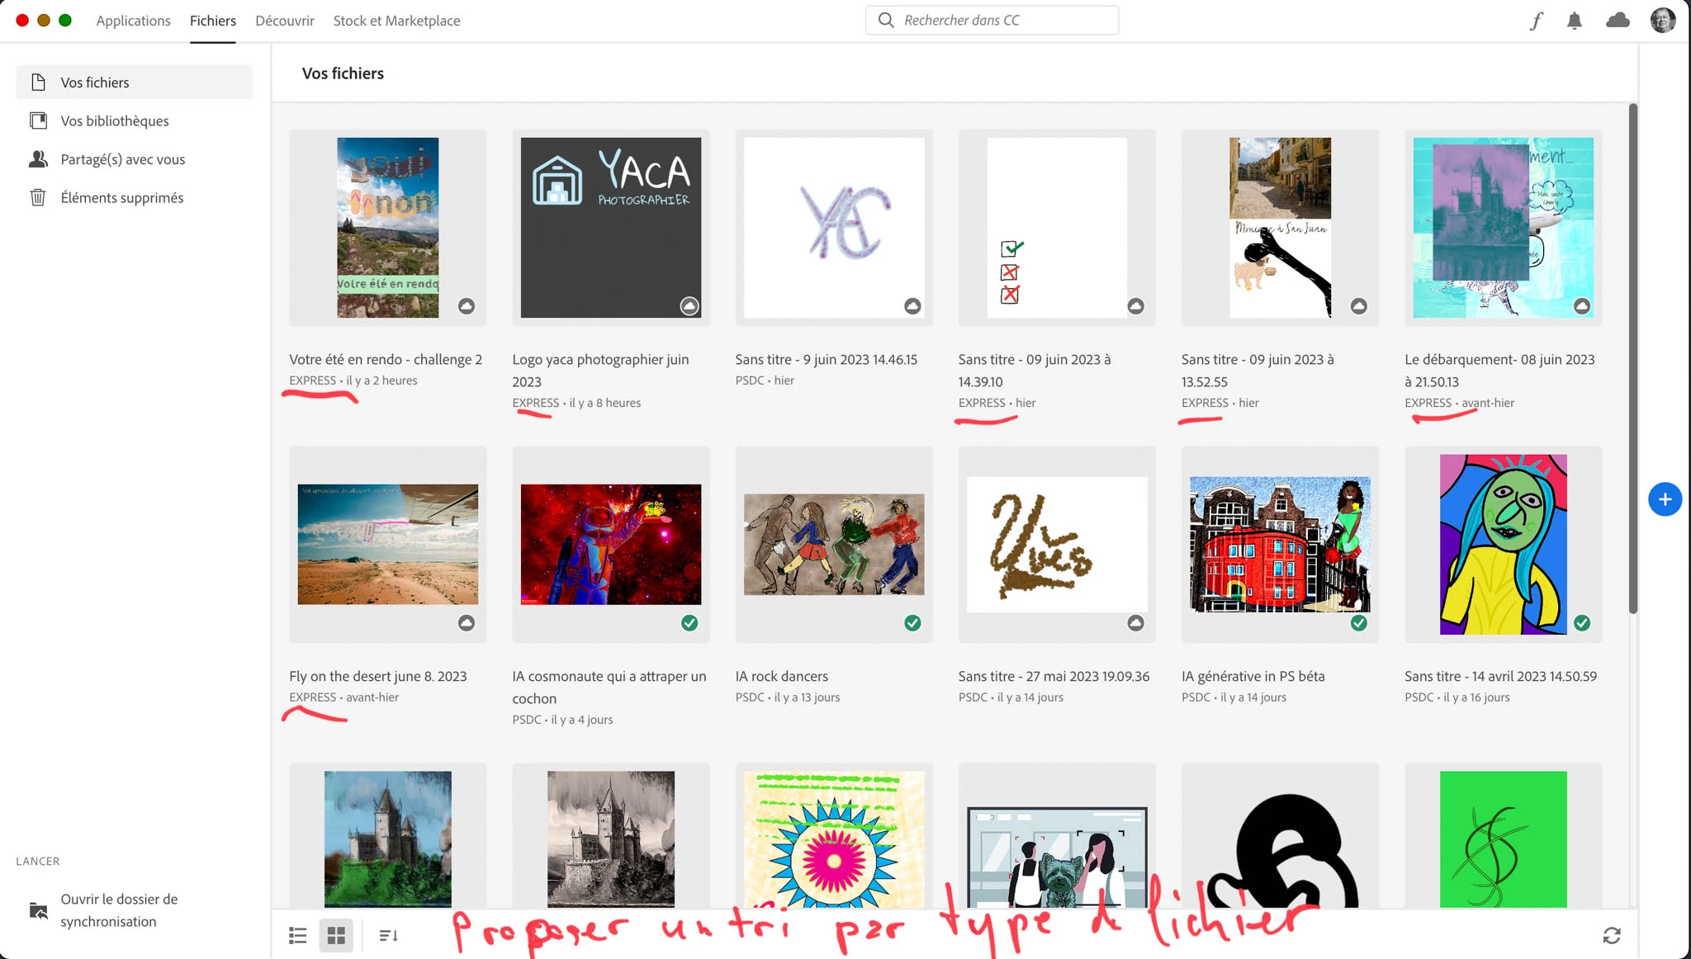Open the notifications bell
1691x959 pixels.
tap(1575, 21)
